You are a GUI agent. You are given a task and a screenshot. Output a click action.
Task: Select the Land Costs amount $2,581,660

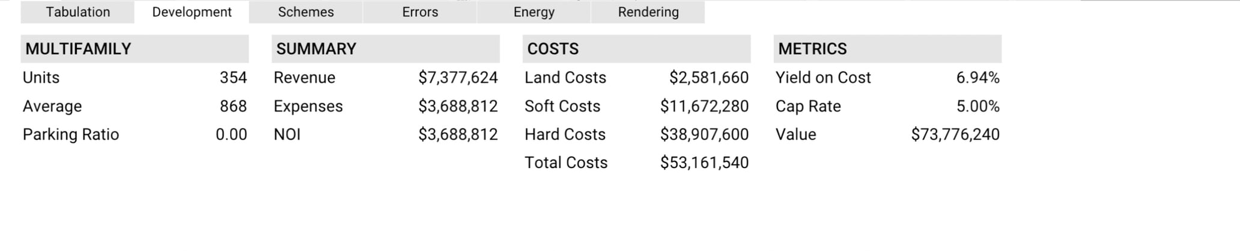click(709, 77)
